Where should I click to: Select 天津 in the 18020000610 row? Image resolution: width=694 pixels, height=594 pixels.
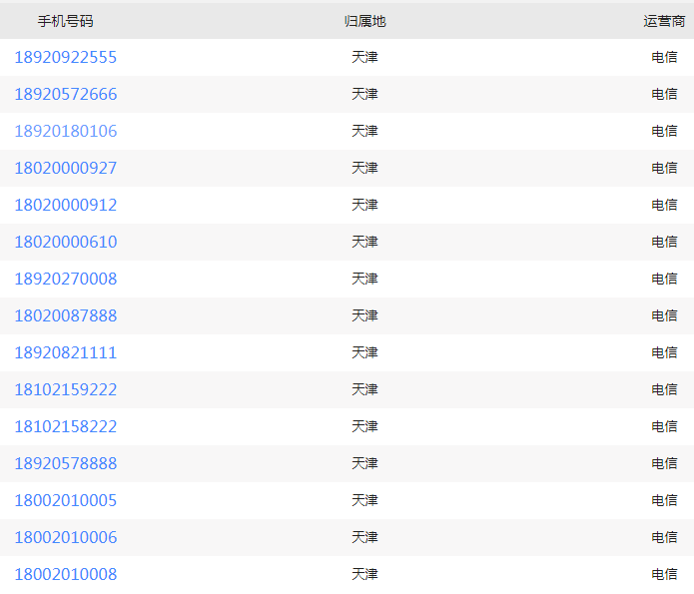tap(365, 243)
